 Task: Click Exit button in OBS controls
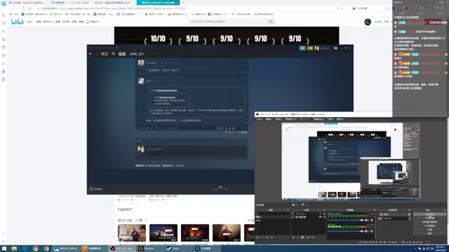(x=430, y=234)
